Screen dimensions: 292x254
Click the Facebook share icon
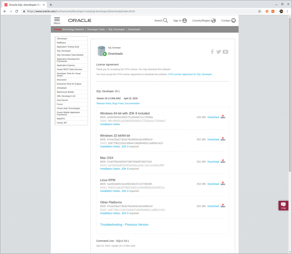coord(212,52)
